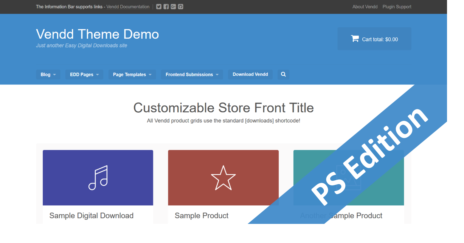The width and height of the screenshot is (464, 243).
Task: Expand the Page Templates dropdown menu
Action: point(132,75)
